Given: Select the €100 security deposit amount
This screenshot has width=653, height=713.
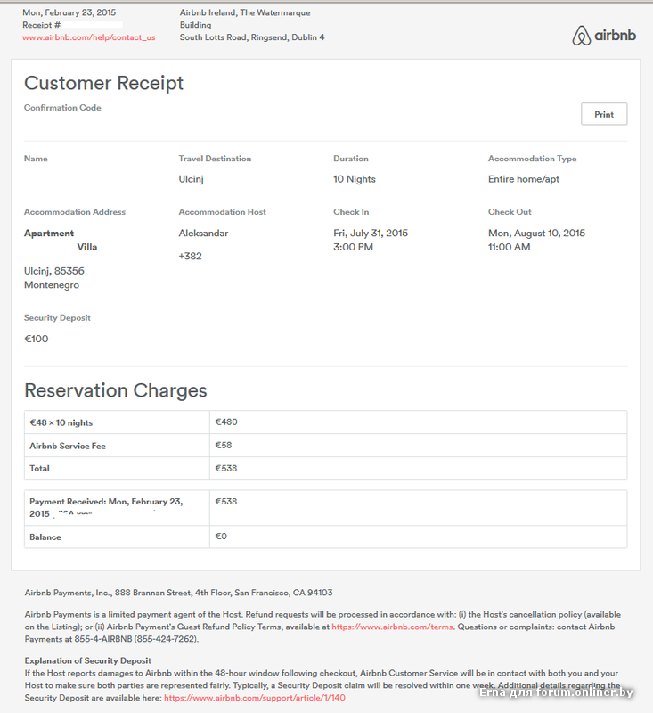Looking at the screenshot, I should pyautogui.click(x=37, y=339).
